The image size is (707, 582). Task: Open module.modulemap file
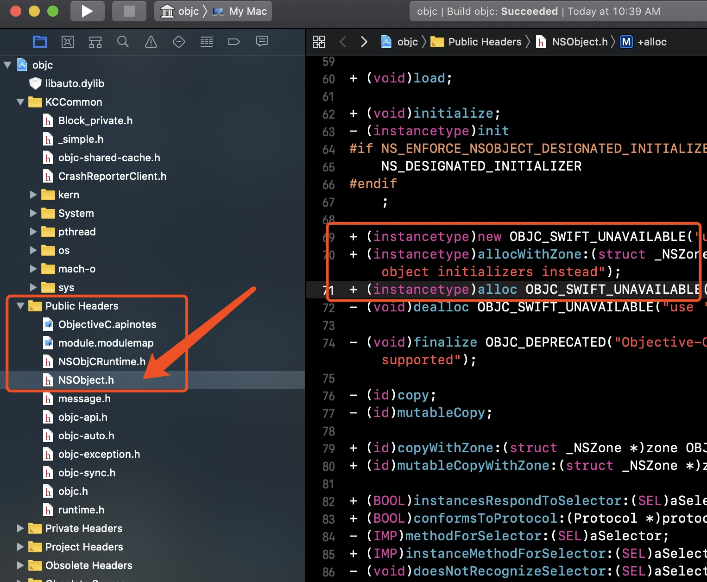coord(152,343)
